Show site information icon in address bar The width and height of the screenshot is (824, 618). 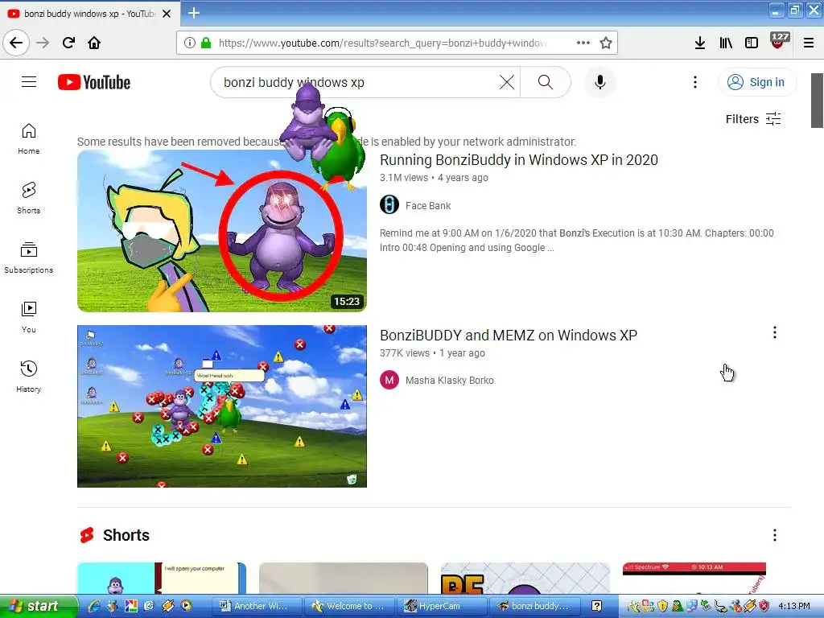pyautogui.click(x=190, y=43)
